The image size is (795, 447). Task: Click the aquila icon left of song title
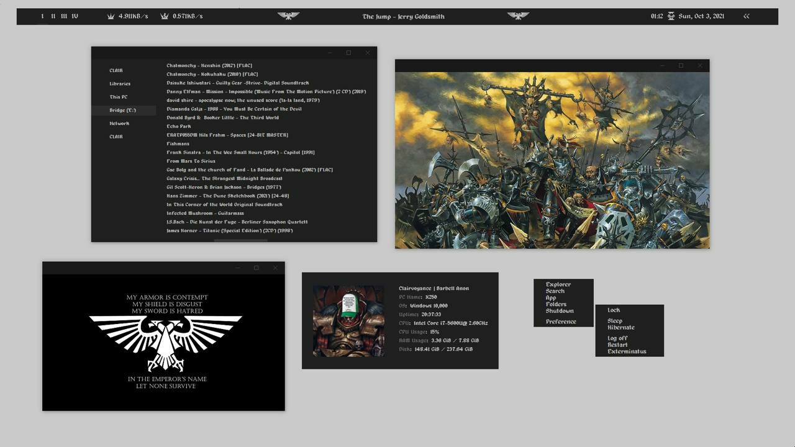point(288,16)
